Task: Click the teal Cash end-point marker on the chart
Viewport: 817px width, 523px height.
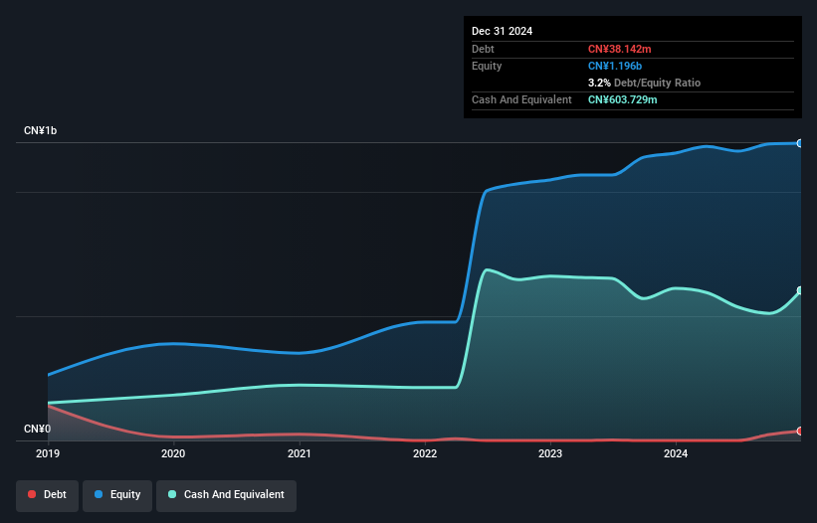Action: [x=799, y=291]
